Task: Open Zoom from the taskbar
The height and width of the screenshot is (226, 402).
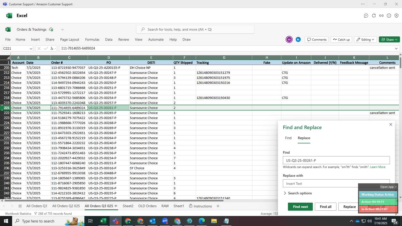Action: pyautogui.click(x=165, y=221)
